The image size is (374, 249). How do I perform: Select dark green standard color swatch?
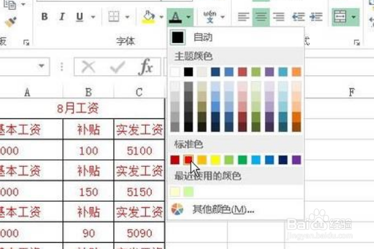242,160
